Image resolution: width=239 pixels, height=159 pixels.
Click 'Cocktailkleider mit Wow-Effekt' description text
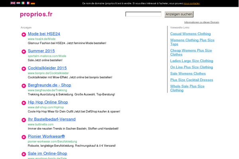click(70, 77)
